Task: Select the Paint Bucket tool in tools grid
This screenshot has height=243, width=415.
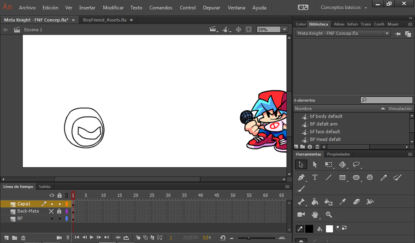Action: click(x=314, y=202)
